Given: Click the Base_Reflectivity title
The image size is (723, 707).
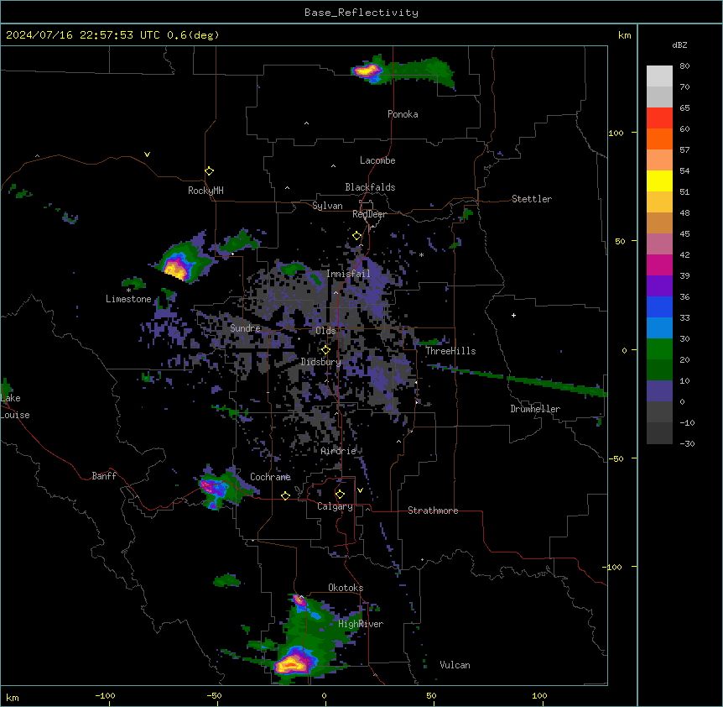Looking at the screenshot, I should tap(361, 13).
